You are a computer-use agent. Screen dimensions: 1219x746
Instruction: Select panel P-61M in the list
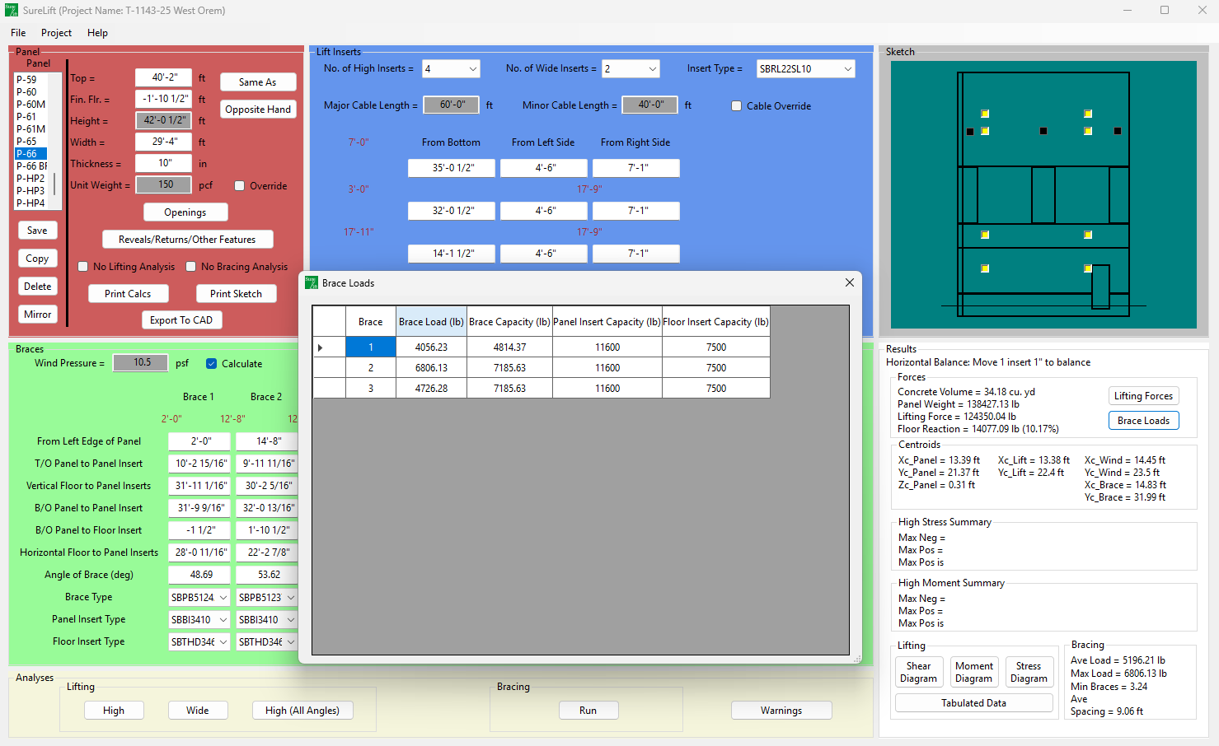click(x=31, y=129)
